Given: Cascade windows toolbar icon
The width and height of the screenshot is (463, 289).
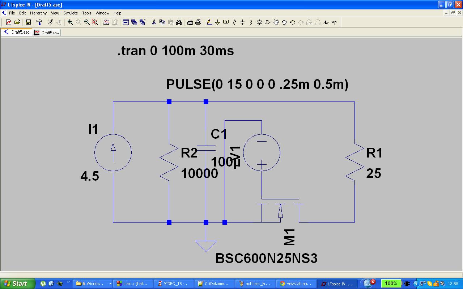Looking at the screenshot, I should click(x=134, y=22).
